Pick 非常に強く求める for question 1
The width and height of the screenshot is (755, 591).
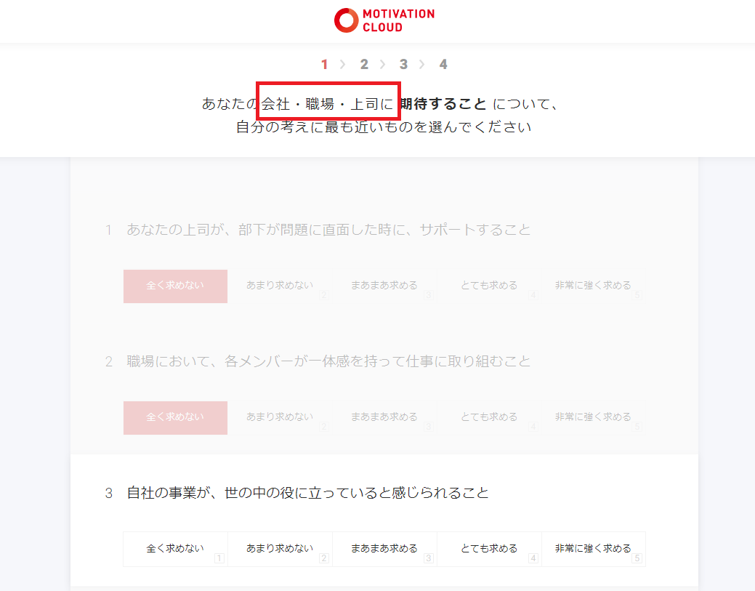[593, 286]
